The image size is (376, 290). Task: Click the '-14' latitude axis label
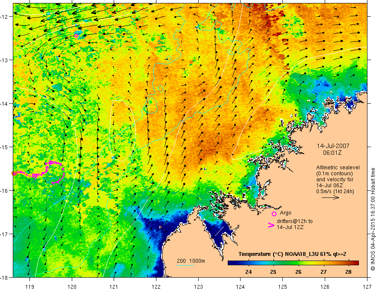click(x=4, y=104)
